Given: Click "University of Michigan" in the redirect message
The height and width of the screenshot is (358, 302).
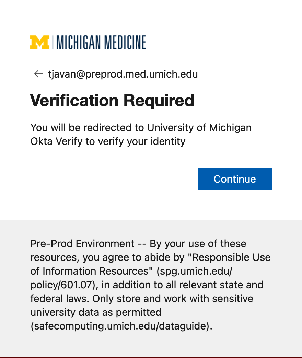Looking at the screenshot, I should pos(199,127).
